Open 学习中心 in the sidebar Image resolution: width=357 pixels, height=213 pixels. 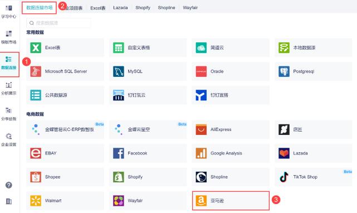pyautogui.click(x=9, y=12)
